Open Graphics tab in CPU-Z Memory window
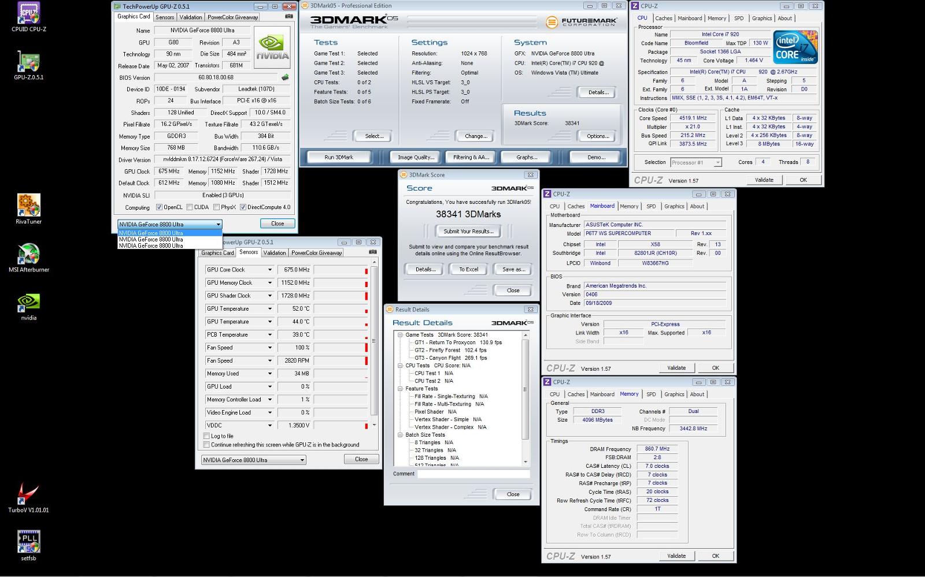The width and height of the screenshot is (925, 577). [674, 394]
